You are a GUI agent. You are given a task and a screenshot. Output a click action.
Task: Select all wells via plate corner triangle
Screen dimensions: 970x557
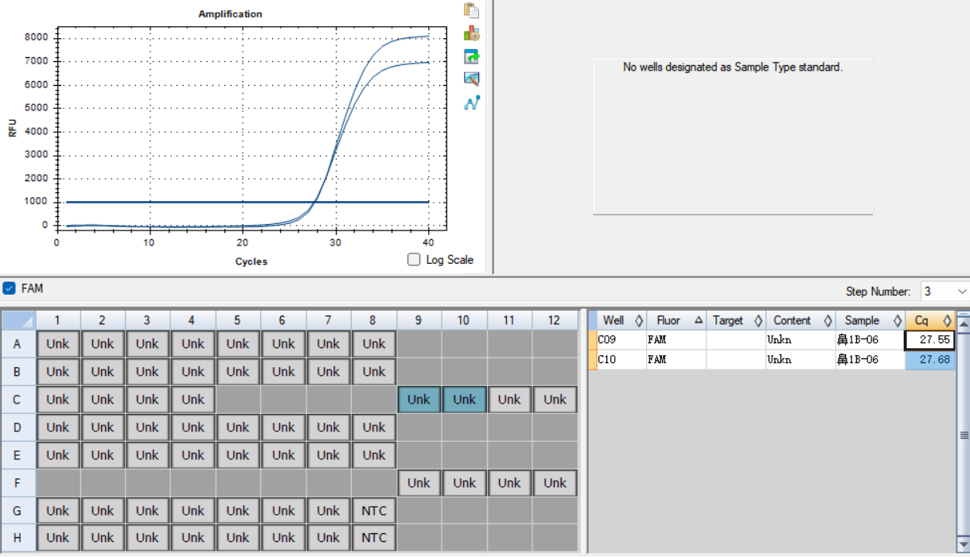pyautogui.click(x=18, y=320)
